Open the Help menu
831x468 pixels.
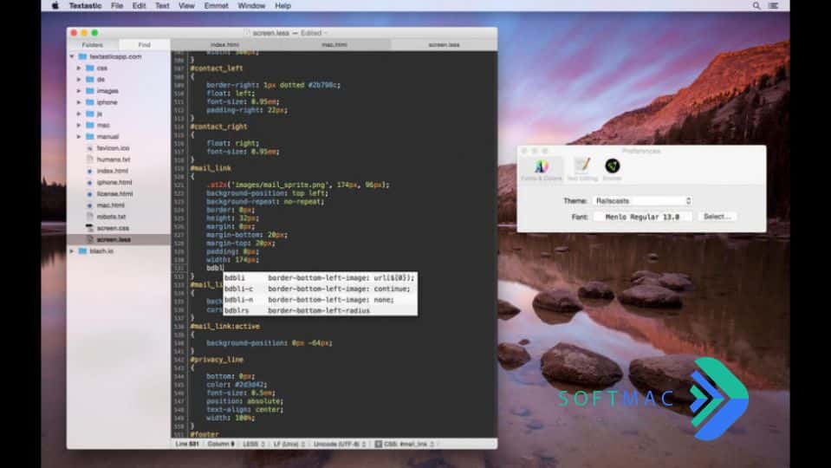[282, 6]
